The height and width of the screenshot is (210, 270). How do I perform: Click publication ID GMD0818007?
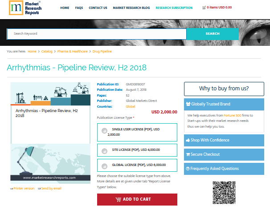pyautogui.click(x=135, y=84)
